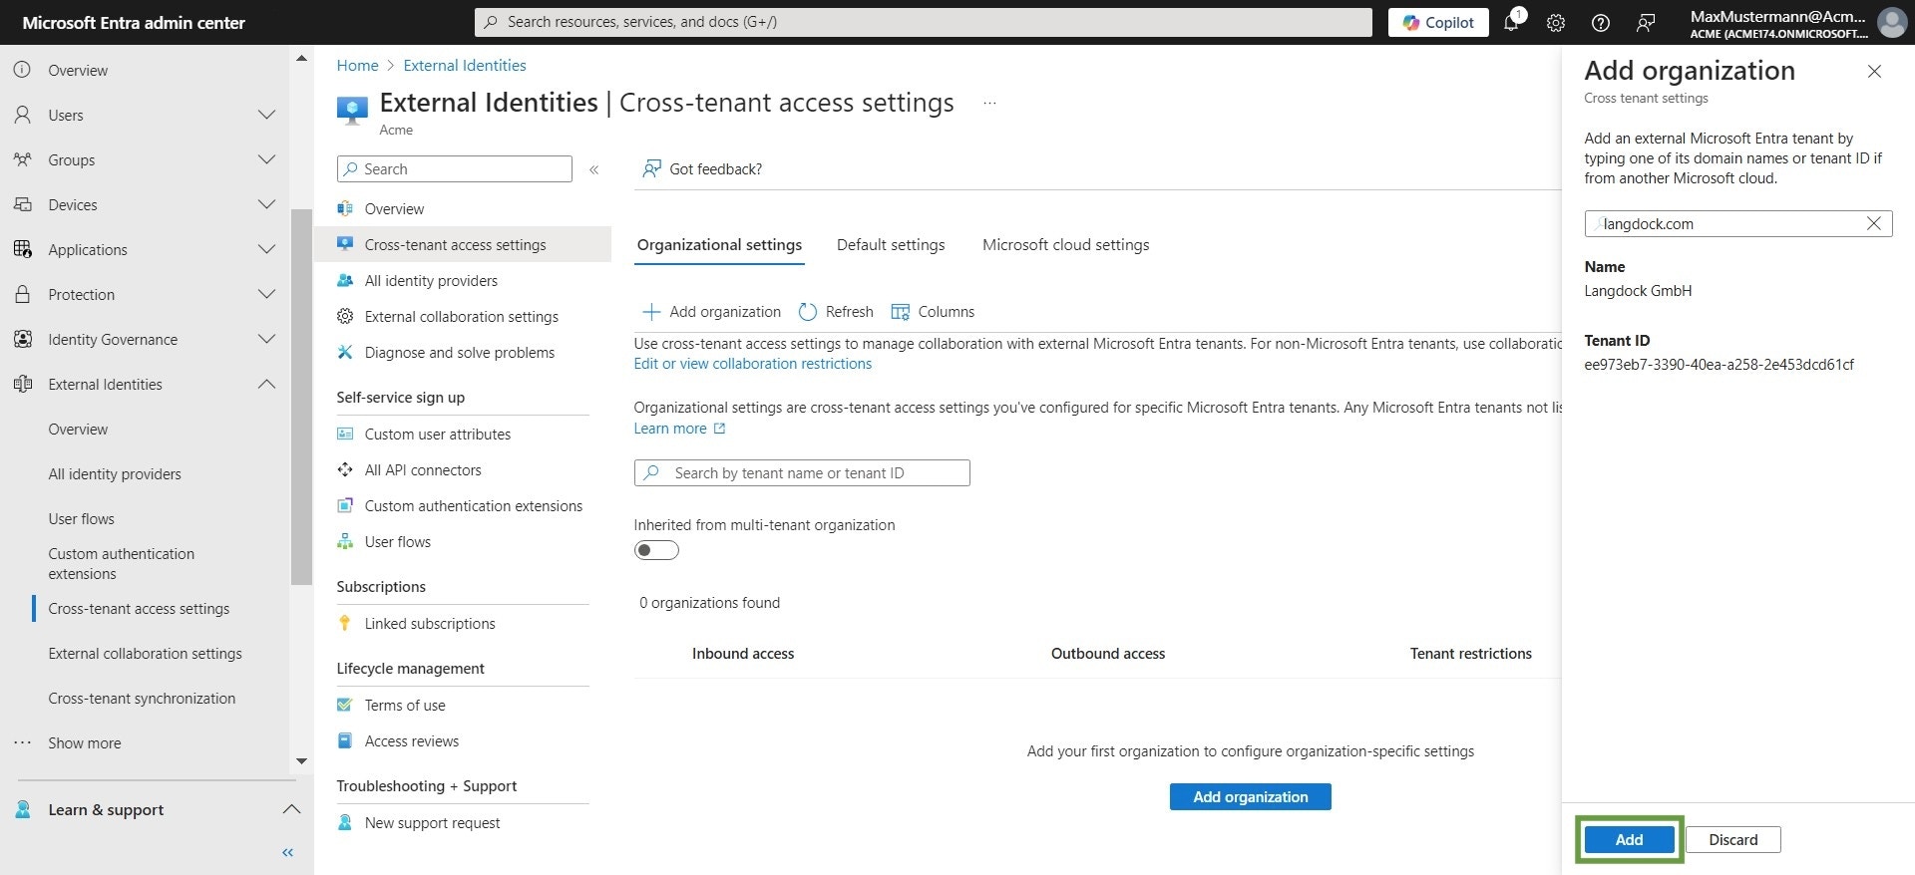Expand the Identity Governance chevron

pyautogui.click(x=266, y=339)
